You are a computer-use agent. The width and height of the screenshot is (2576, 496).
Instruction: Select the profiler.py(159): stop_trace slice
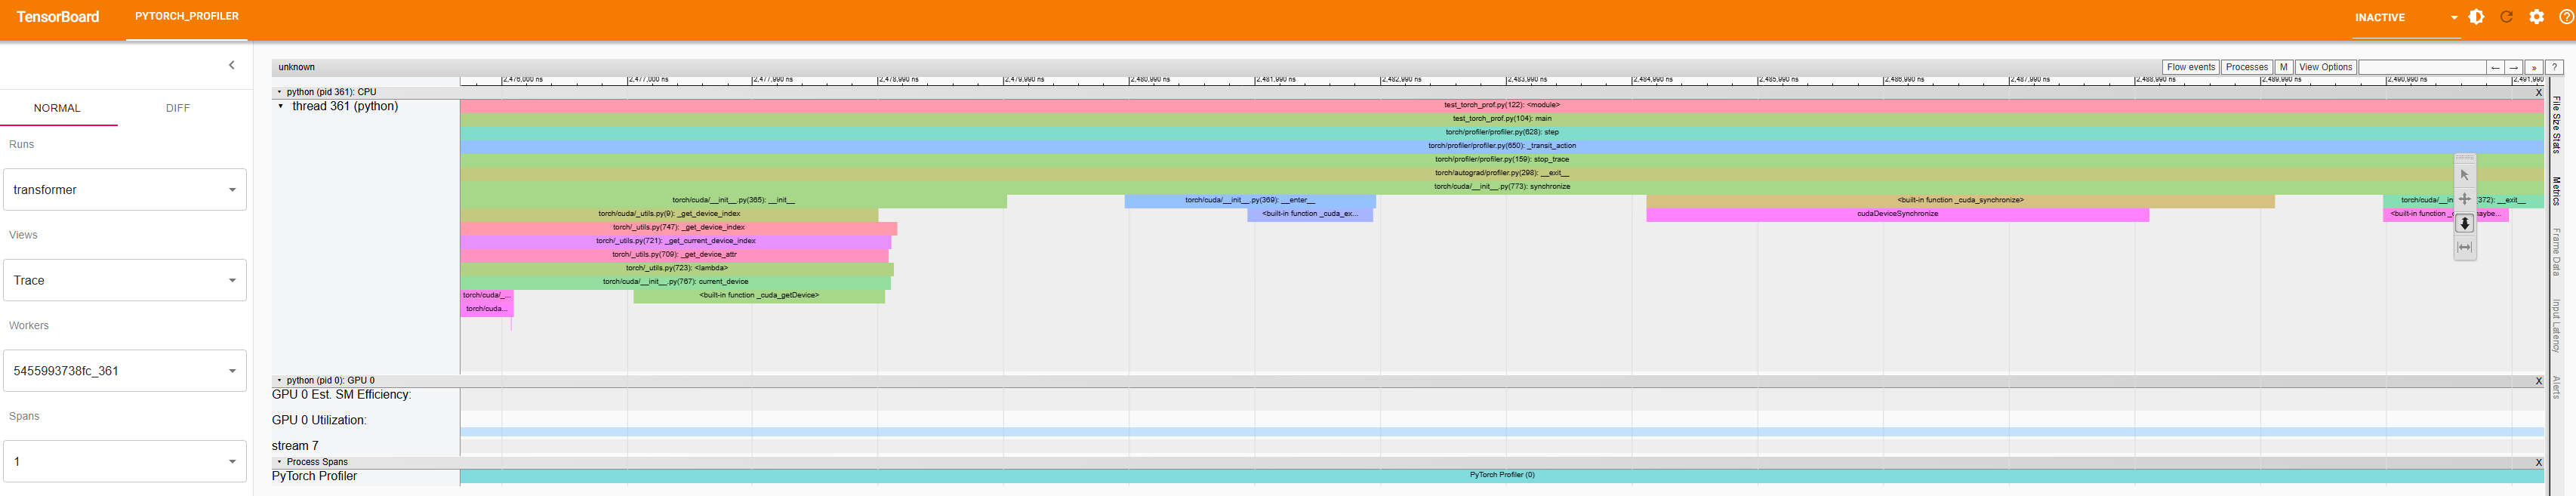(x=1501, y=159)
